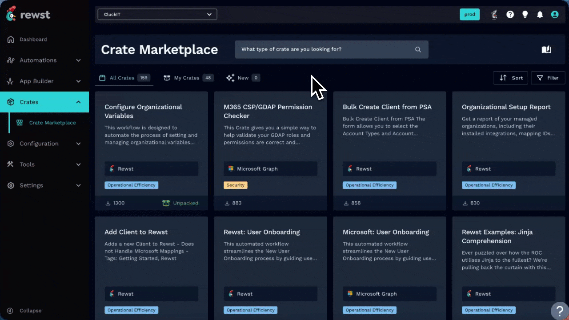Expand the App Builder section
The image size is (569, 320).
click(44, 81)
